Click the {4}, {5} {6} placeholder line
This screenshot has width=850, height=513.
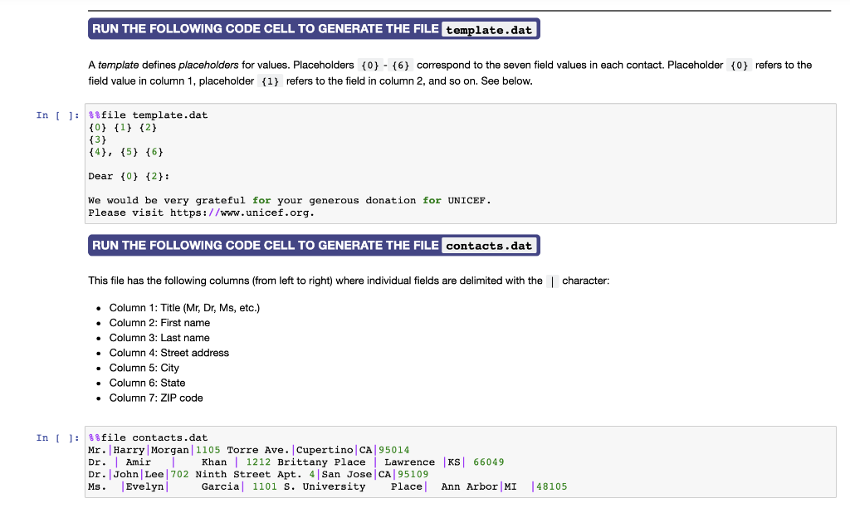tap(125, 152)
